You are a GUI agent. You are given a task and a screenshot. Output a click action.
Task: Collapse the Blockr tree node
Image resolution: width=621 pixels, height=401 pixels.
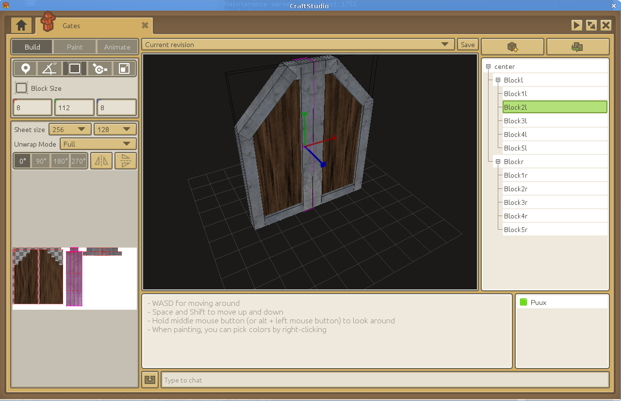point(498,162)
